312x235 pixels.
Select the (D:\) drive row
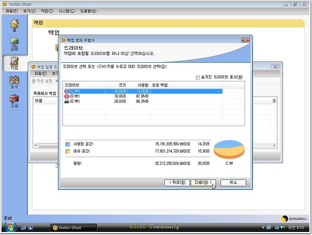[143, 96]
